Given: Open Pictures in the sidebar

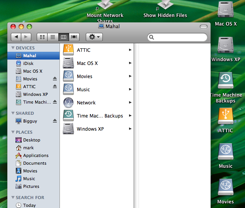Looking at the screenshot, I should 34,186.
